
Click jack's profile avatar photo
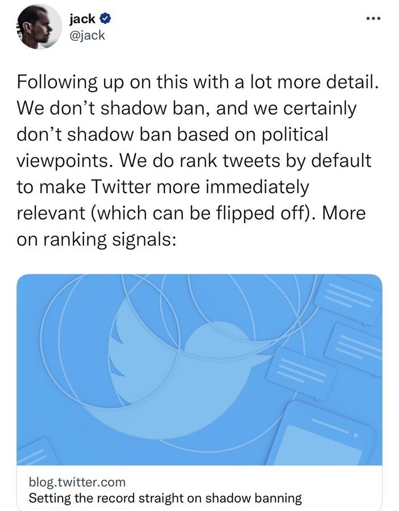(x=39, y=27)
